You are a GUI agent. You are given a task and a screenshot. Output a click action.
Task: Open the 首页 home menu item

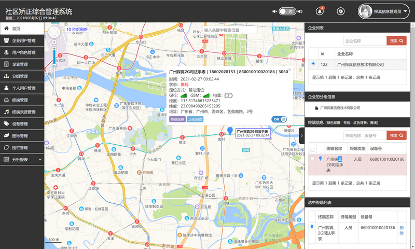click(22, 29)
